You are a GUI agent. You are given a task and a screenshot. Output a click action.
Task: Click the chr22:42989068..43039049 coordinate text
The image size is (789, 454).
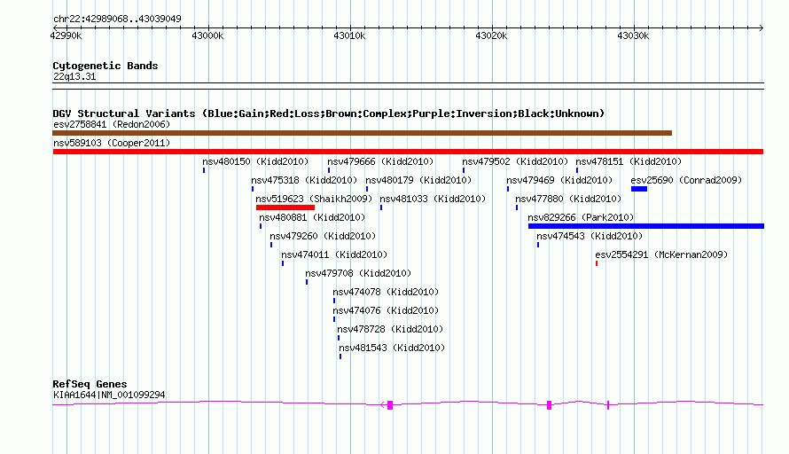point(117,19)
